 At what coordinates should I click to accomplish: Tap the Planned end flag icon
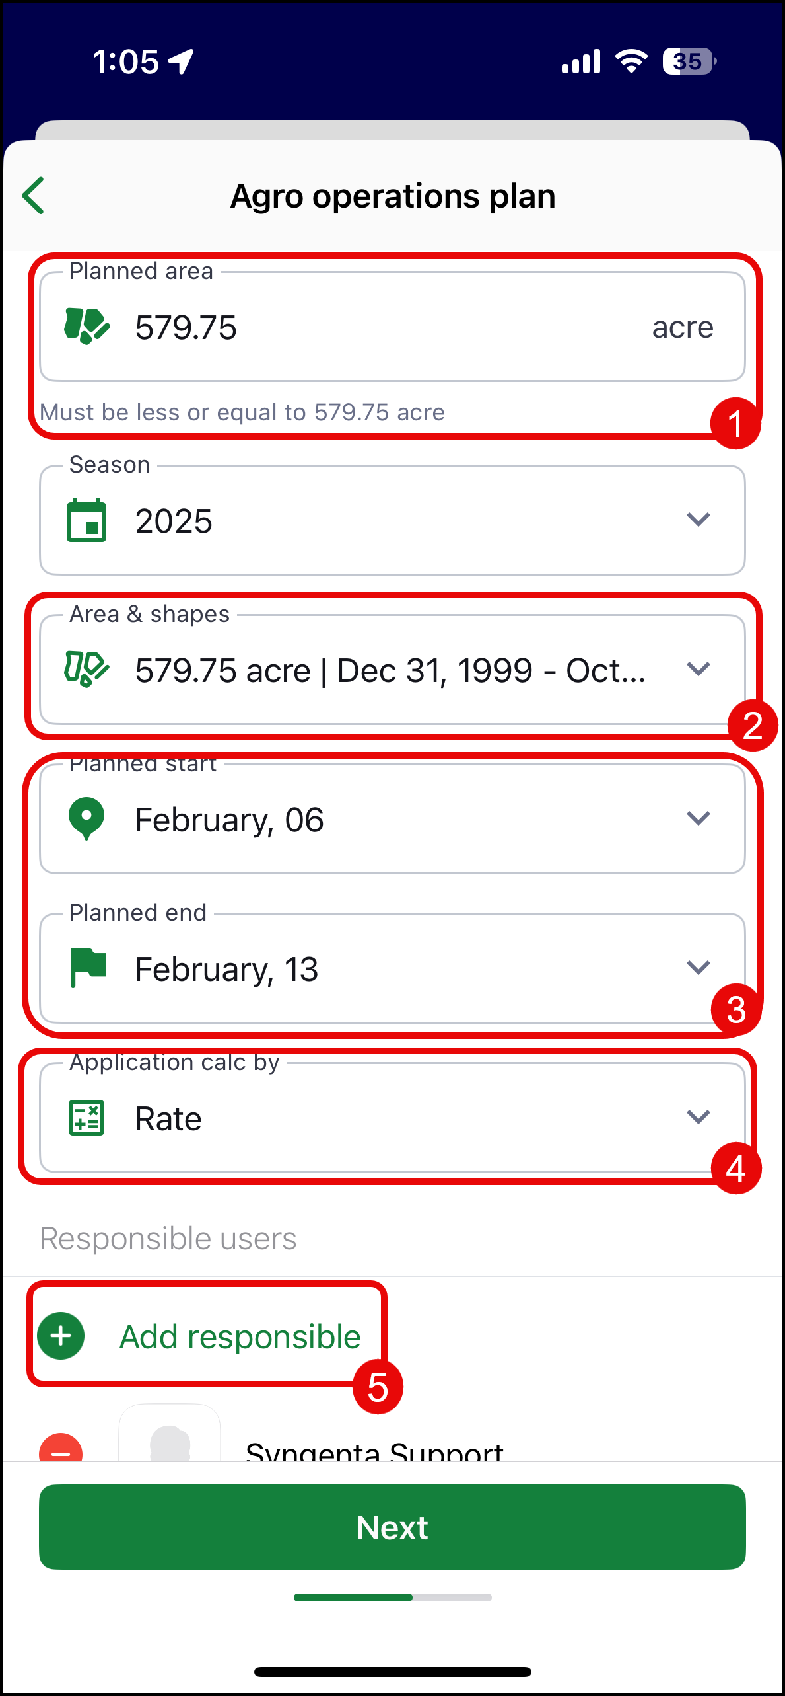[88, 968]
